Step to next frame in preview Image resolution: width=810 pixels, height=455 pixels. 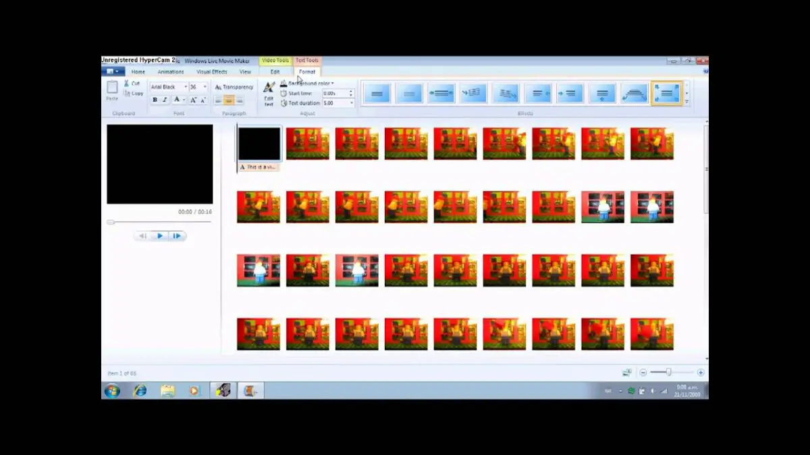click(x=178, y=236)
